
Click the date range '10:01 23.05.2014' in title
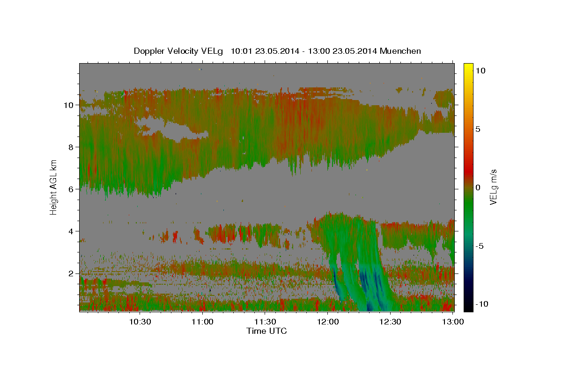265,51
